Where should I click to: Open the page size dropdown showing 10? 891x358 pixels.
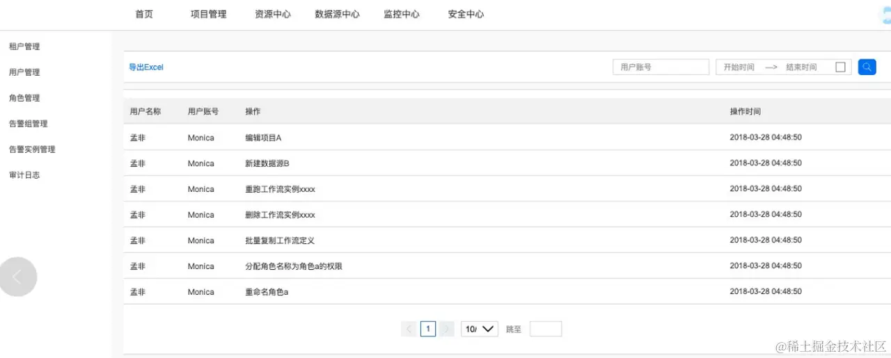[x=480, y=329]
